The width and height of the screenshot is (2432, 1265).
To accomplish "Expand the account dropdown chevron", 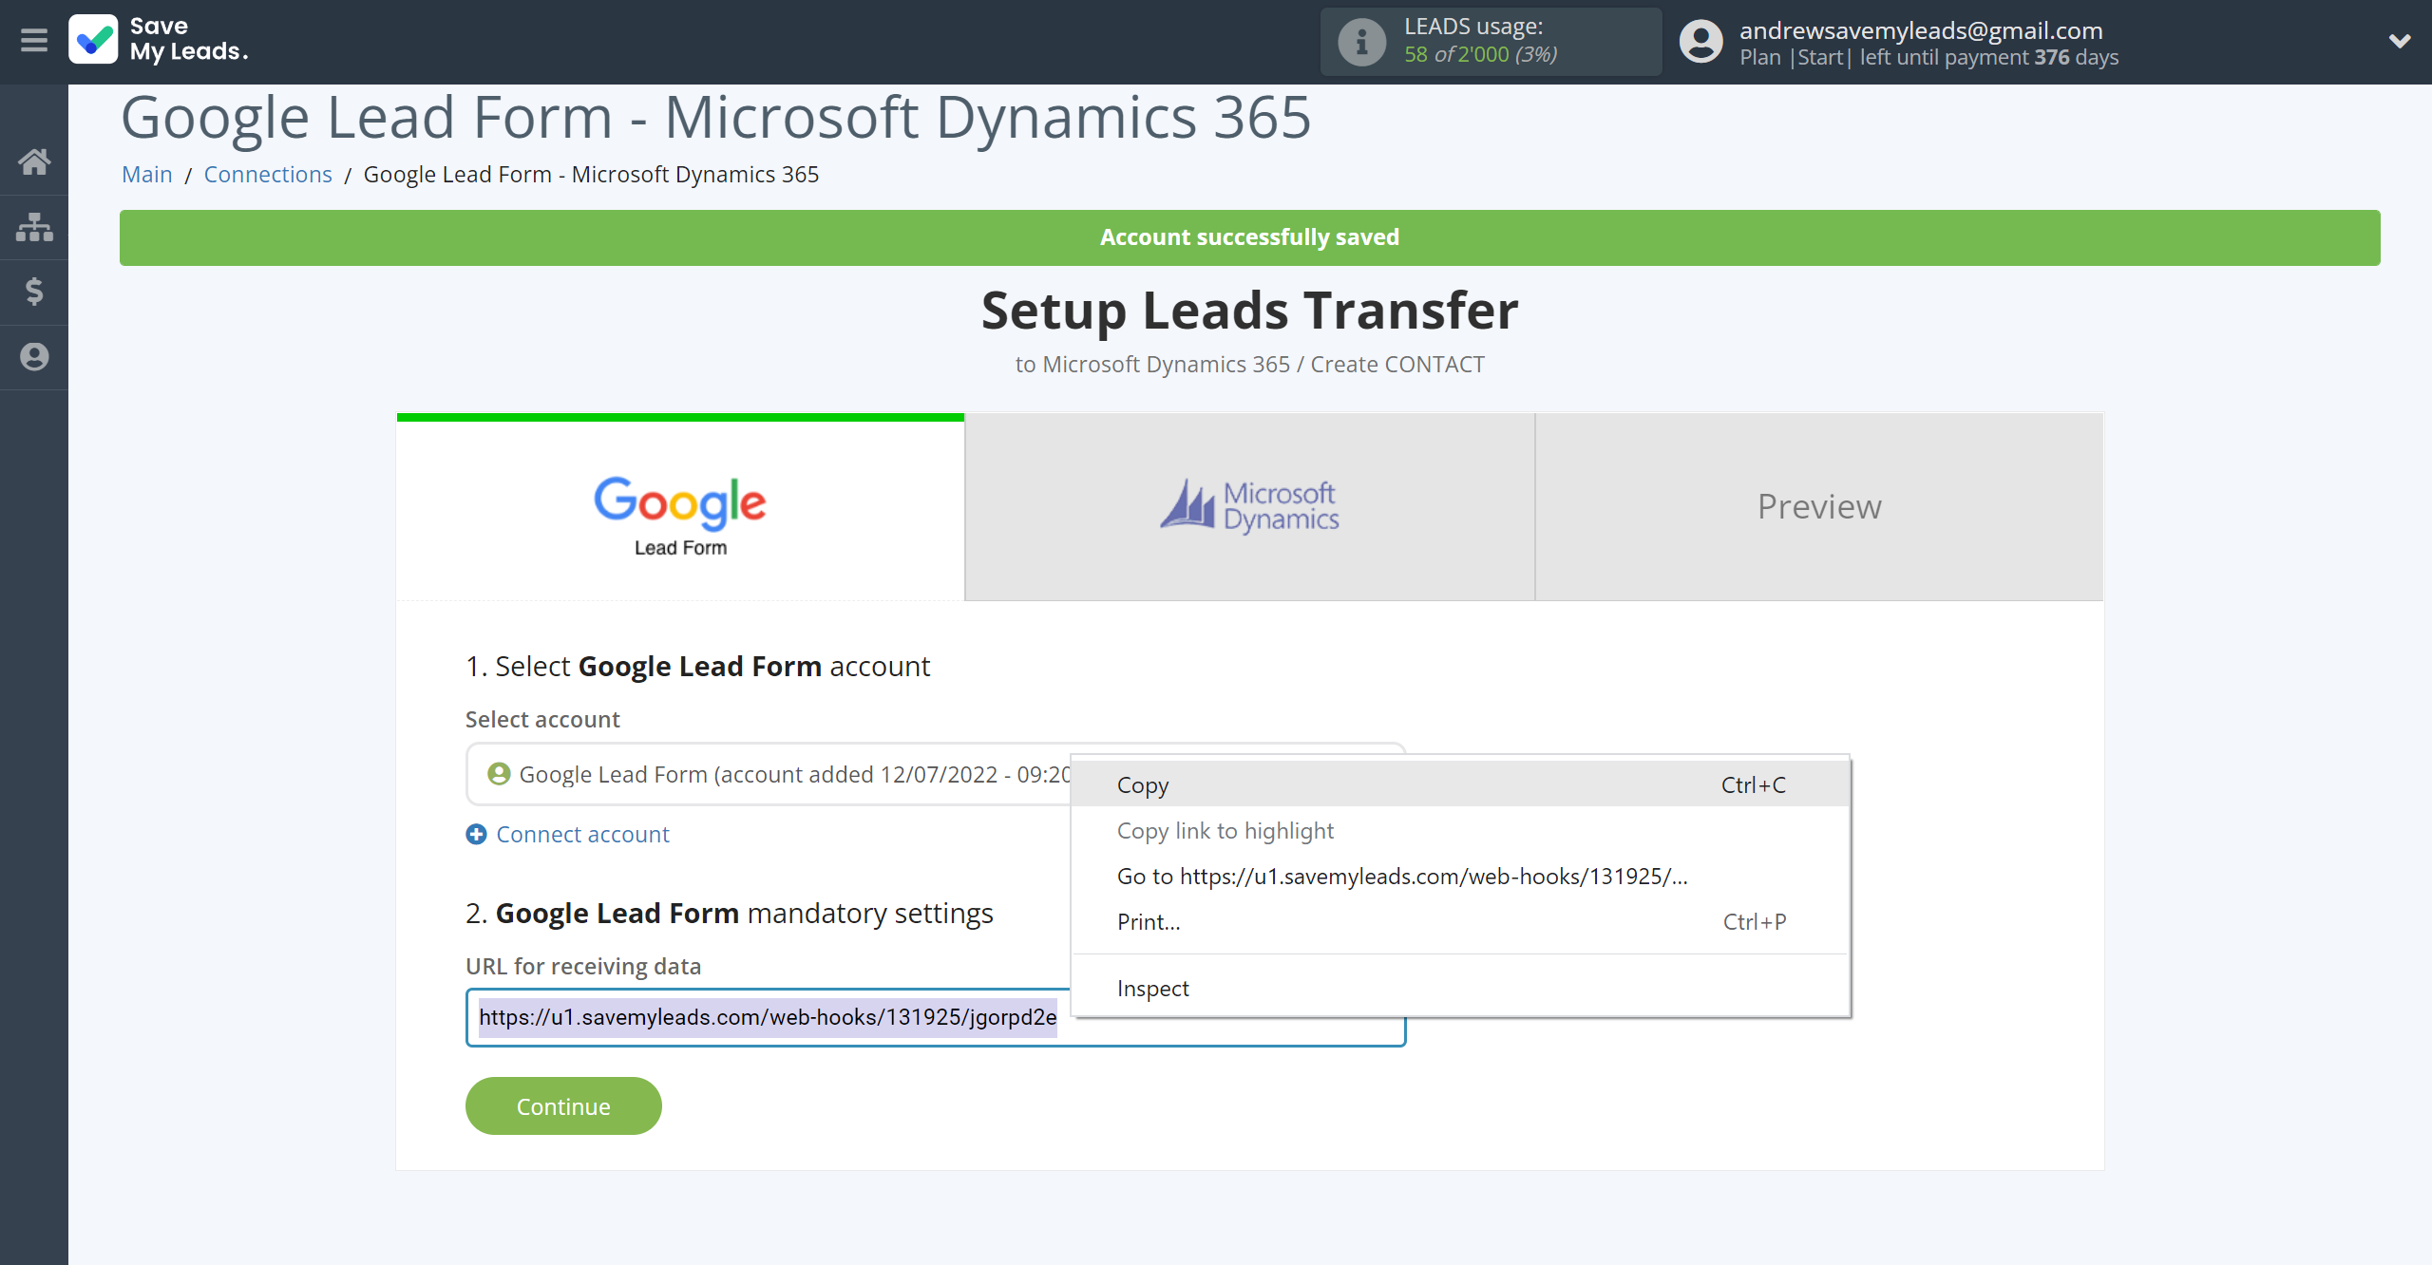I will [x=2400, y=41].
